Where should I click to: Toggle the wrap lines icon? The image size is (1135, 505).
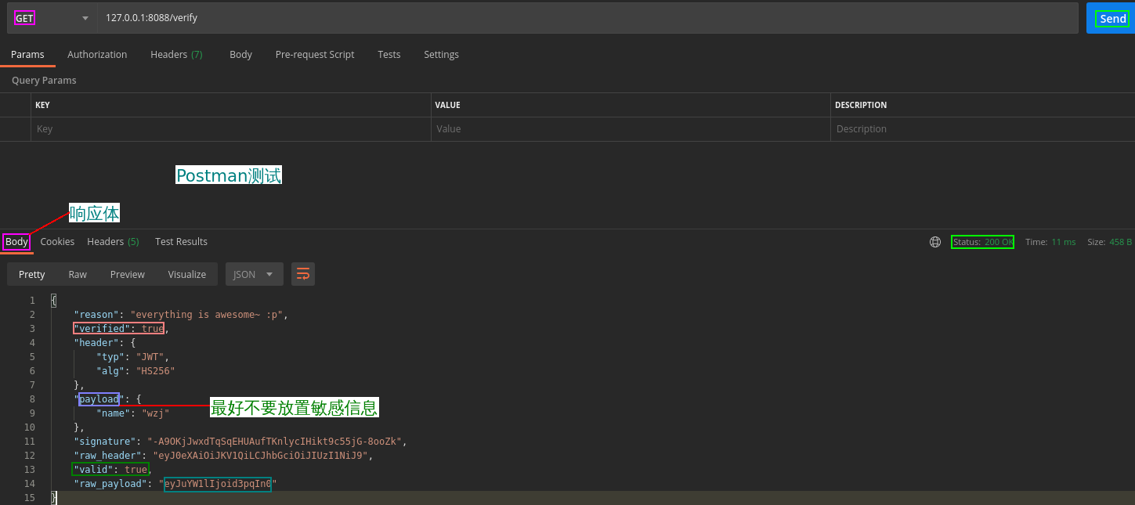tap(303, 274)
